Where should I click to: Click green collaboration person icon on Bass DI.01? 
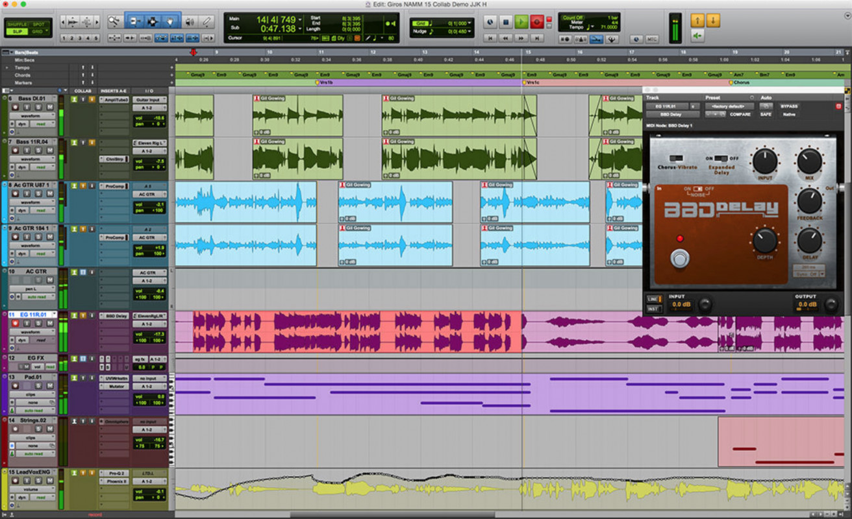pyautogui.click(x=74, y=99)
